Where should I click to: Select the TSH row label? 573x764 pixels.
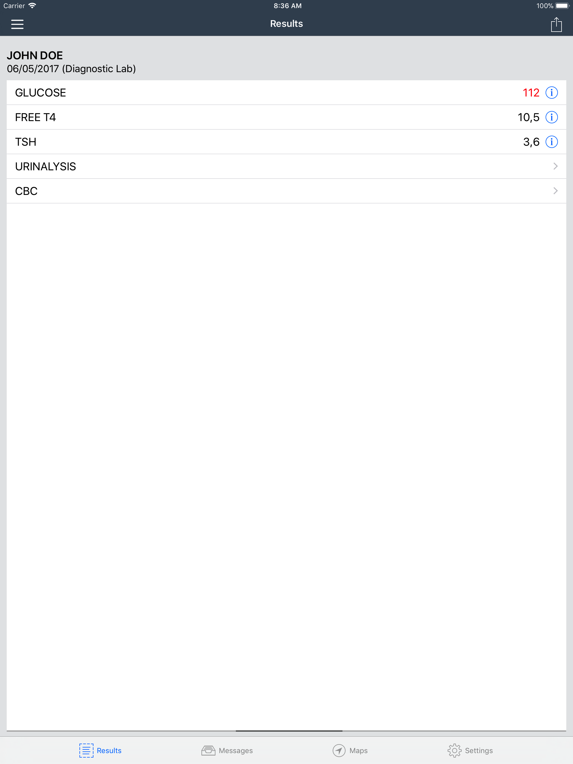25,142
